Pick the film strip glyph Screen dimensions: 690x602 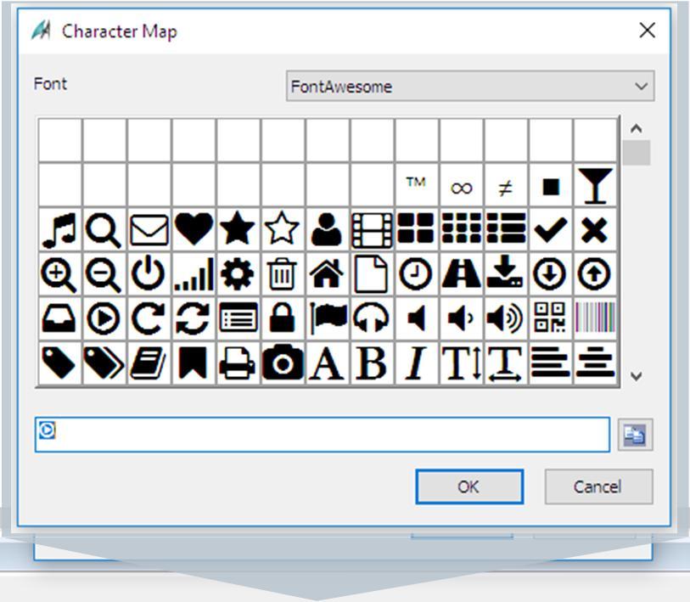(372, 230)
